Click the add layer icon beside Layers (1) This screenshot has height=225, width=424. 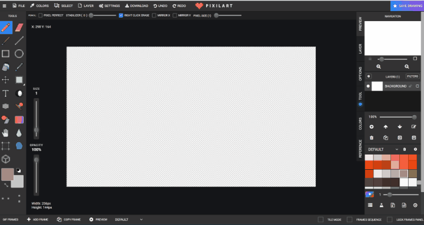(x=369, y=76)
